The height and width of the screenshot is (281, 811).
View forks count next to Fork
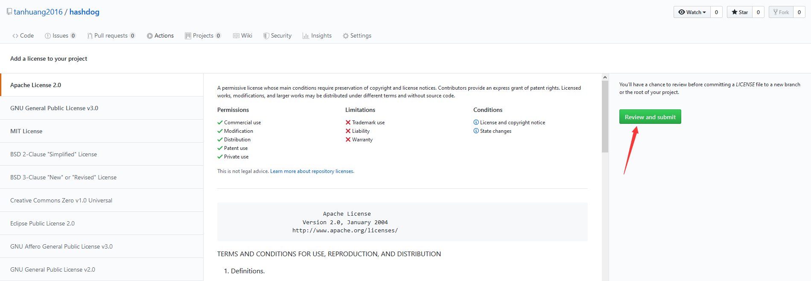(799, 12)
